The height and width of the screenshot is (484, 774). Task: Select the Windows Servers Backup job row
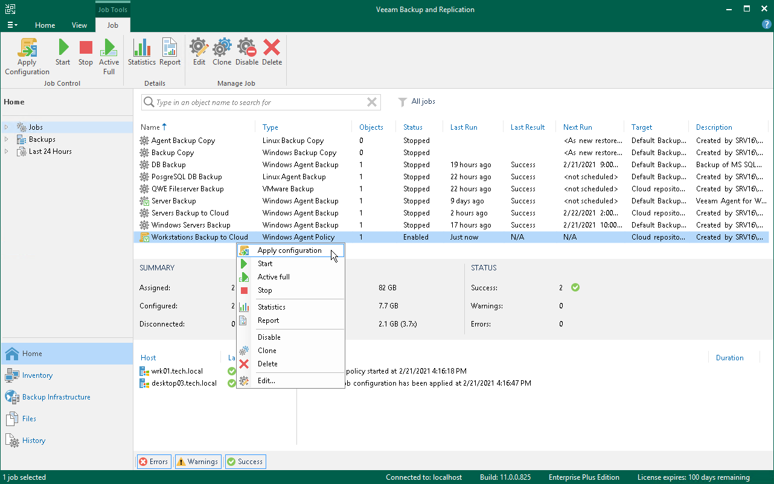pyautogui.click(x=451, y=225)
